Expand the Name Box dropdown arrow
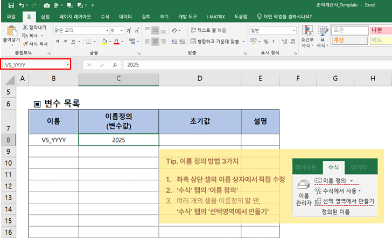This screenshot has width=392, height=238. coord(67,65)
